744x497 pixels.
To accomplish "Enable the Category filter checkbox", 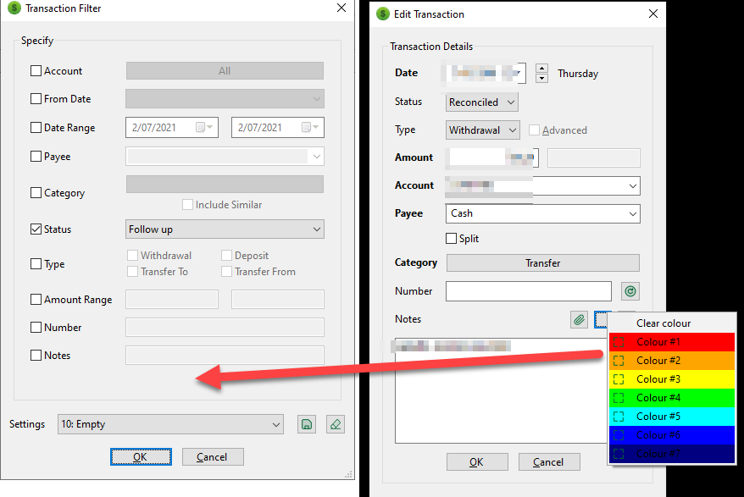I will 36,192.
